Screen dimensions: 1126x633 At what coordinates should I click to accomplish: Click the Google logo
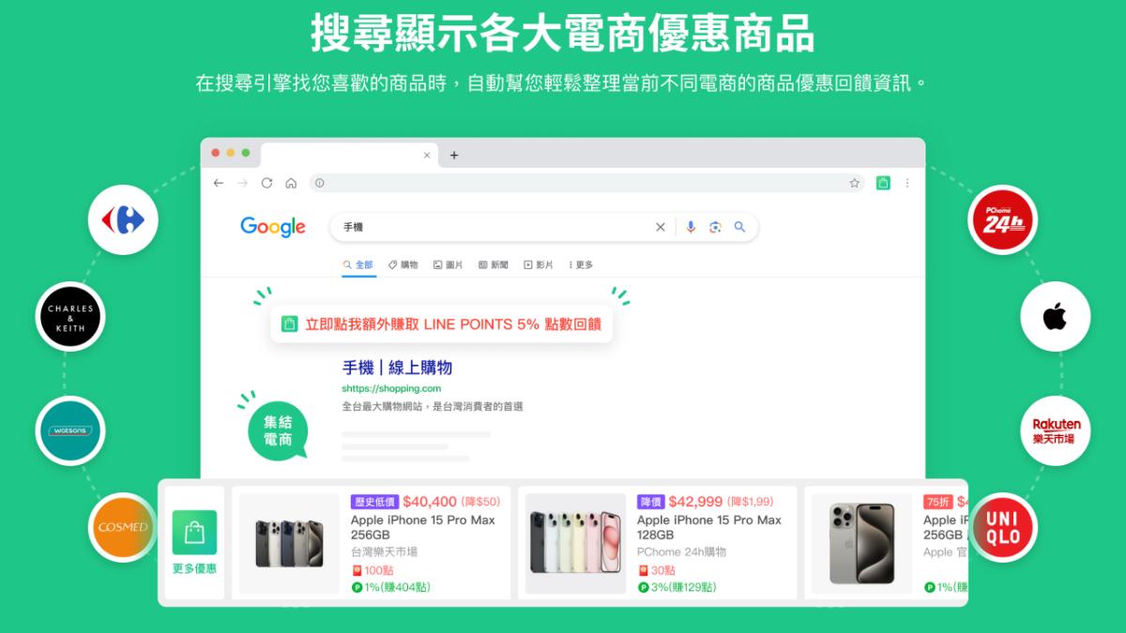(x=273, y=227)
